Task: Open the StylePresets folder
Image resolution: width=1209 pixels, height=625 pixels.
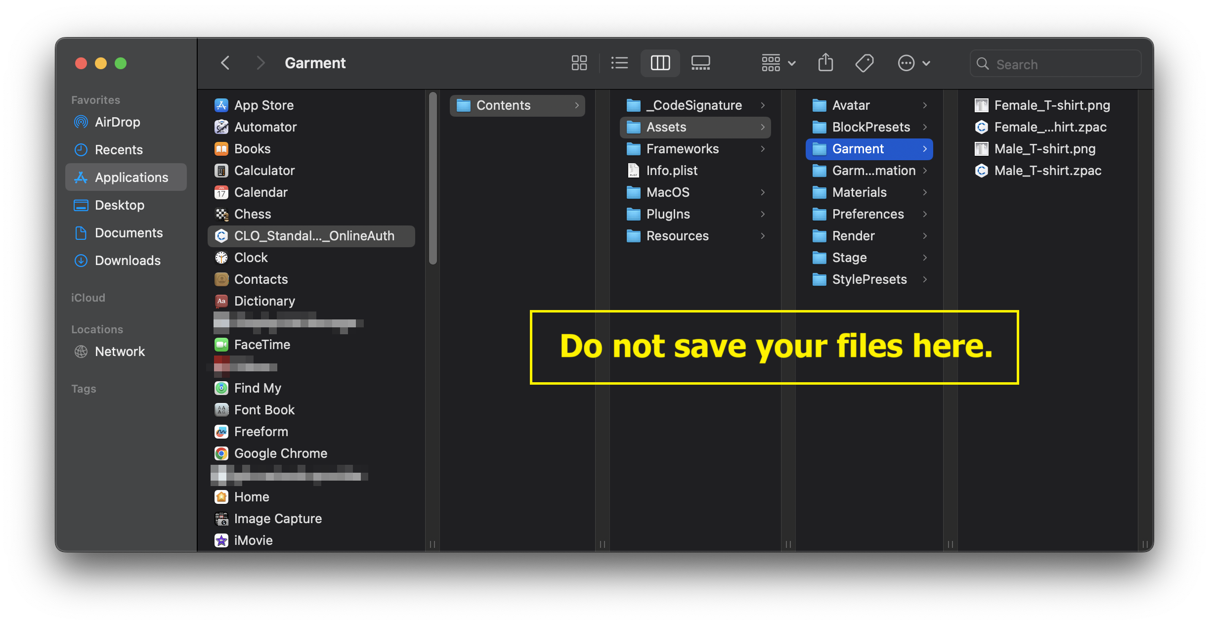Action: (x=869, y=279)
